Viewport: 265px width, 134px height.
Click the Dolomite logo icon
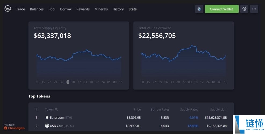coord(8,9)
